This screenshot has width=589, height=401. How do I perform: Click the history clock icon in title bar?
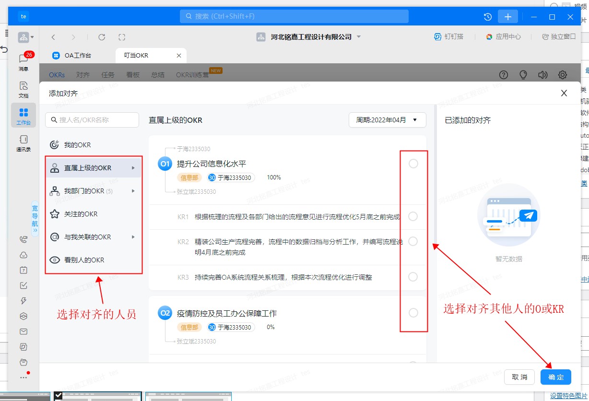click(x=488, y=16)
